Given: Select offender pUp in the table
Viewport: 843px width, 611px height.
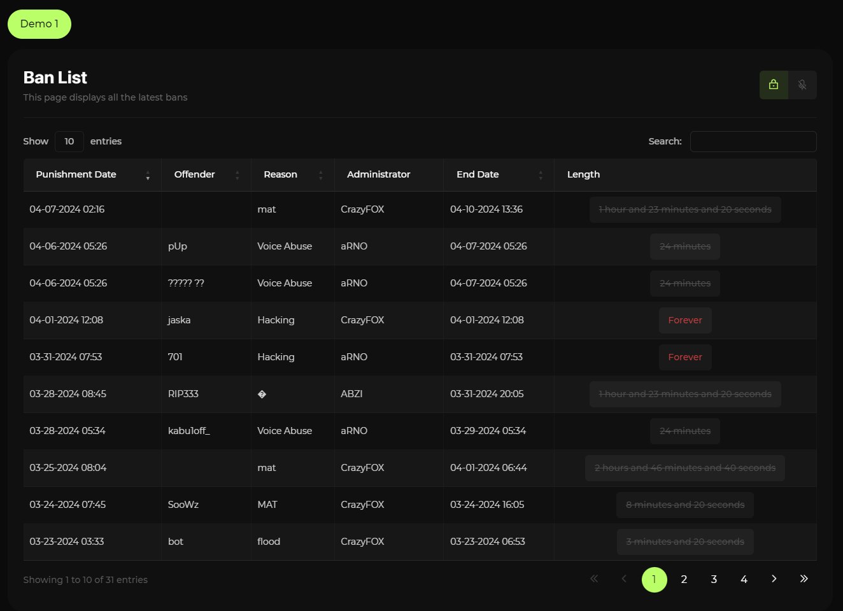Looking at the screenshot, I should tap(178, 246).
